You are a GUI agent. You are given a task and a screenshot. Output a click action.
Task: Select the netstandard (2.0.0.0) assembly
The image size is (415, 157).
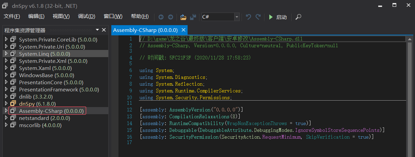pos(44,118)
